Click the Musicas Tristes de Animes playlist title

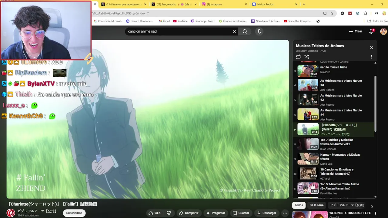pyautogui.click(x=320, y=46)
